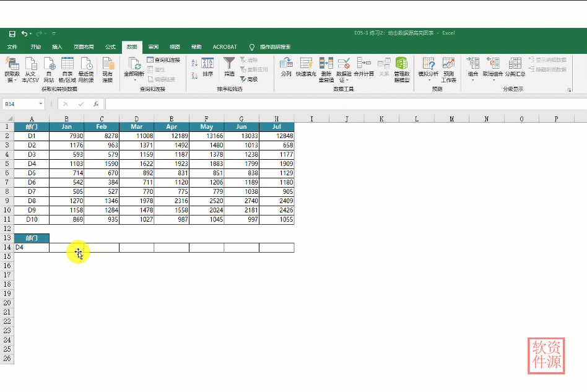Open the 获取数据 dropdown button
This screenshot has height=392, width=587.
coord(12,69)
